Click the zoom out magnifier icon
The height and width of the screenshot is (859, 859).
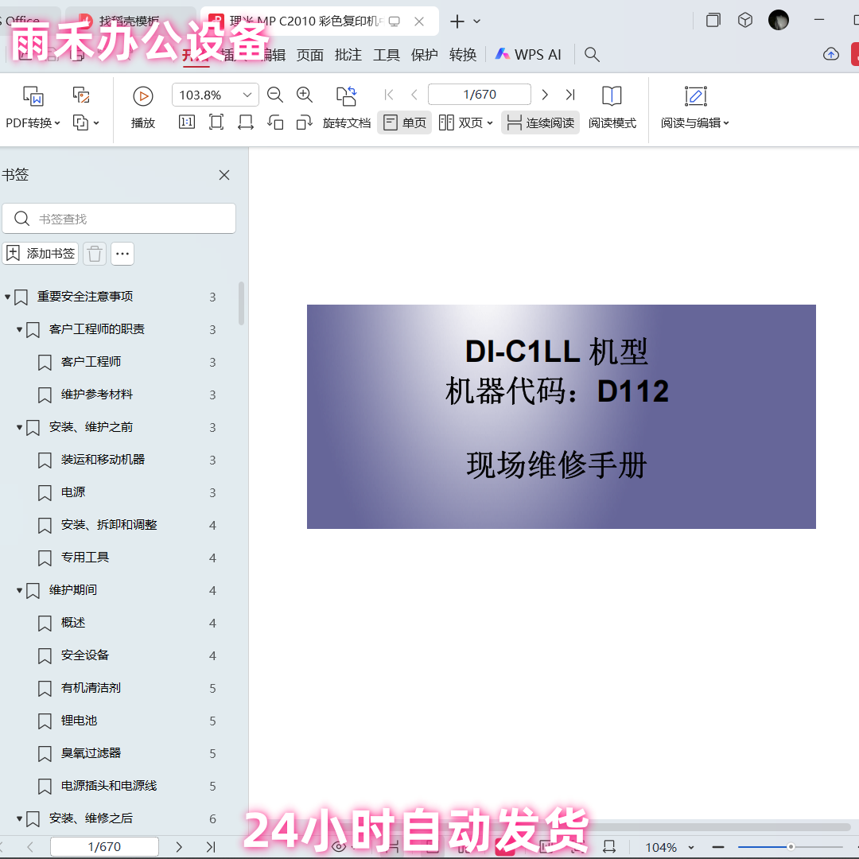click(x=275, y=95)
